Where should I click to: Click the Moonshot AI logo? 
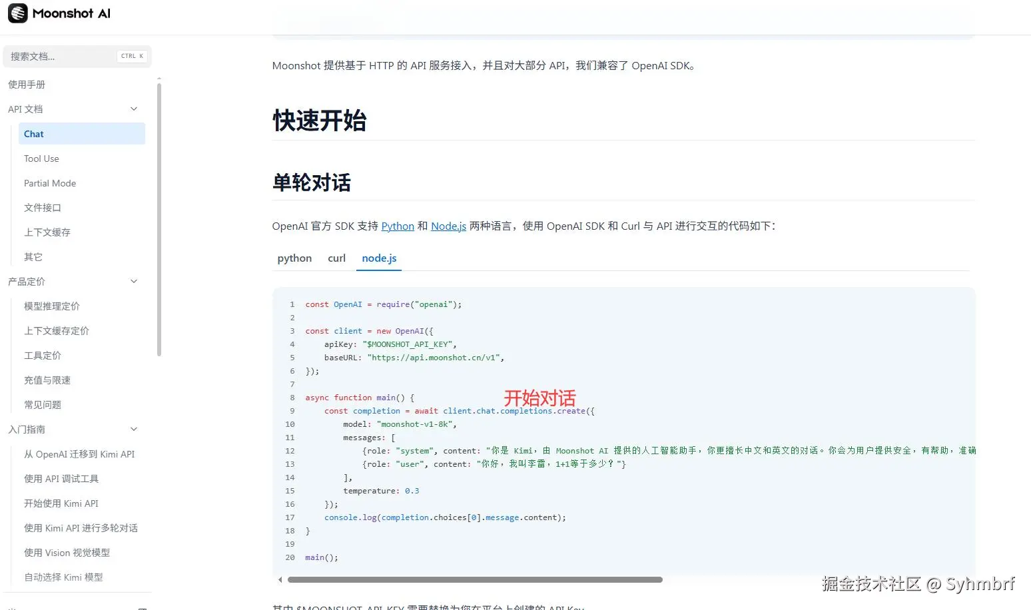(x=59, y=13)
